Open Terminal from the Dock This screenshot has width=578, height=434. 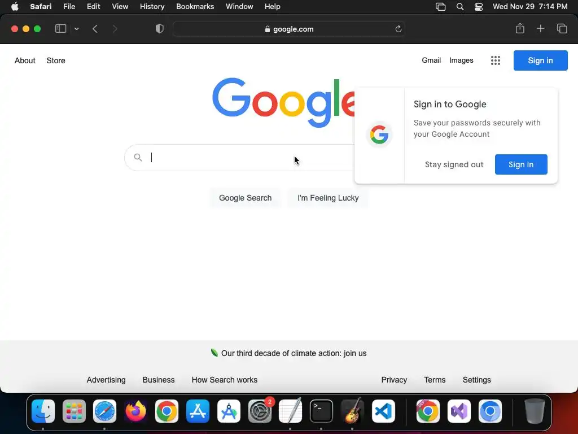pos(321,411)
